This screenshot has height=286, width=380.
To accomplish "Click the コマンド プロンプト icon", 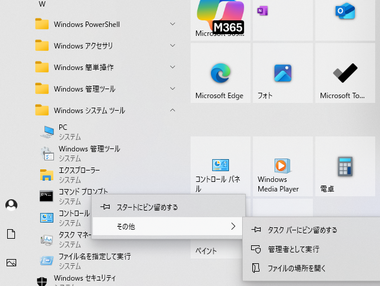I will (46, 196).
